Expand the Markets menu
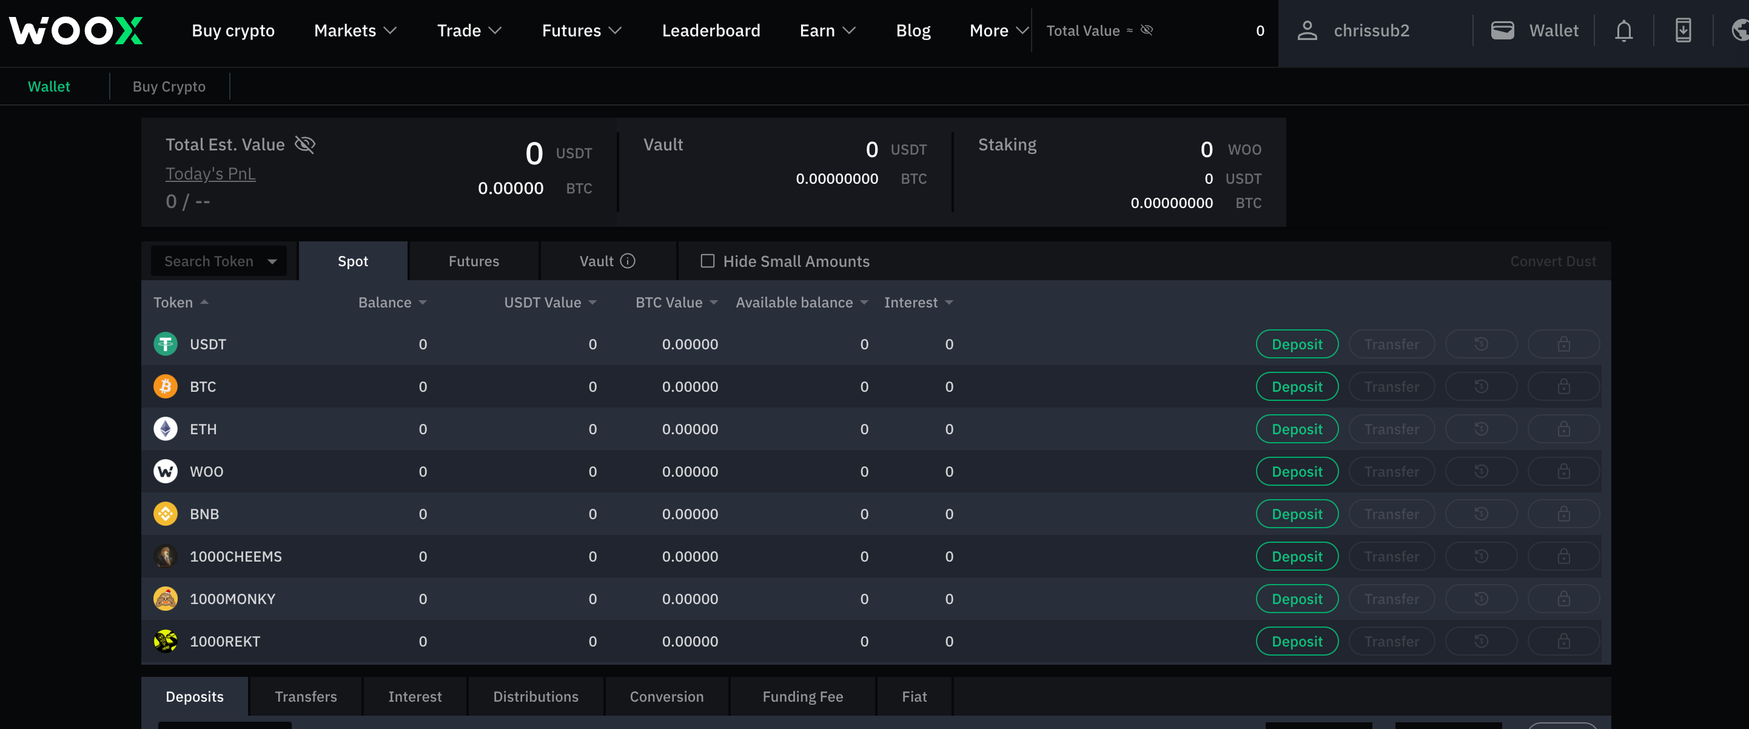The height and width of the screenshot is (729, 1749). click(355, 30)
